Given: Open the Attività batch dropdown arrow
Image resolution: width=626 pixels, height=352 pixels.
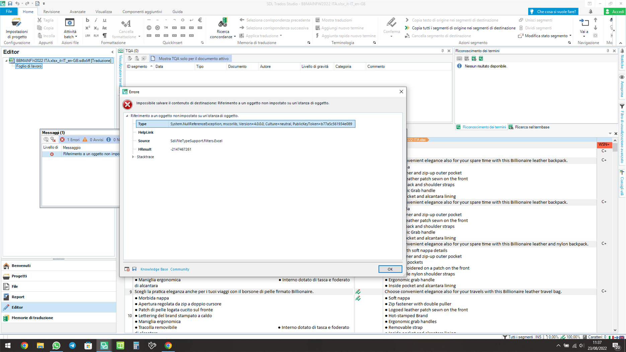Looking at the screenshot, I should tap(76, 37).
